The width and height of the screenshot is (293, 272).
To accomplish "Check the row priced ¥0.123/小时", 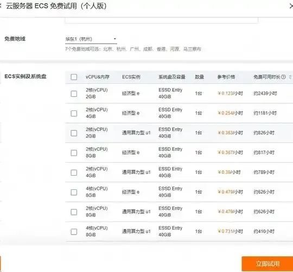I will coord(74,94).
